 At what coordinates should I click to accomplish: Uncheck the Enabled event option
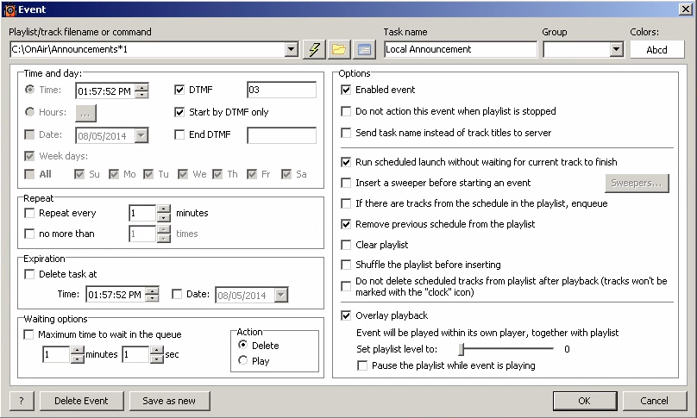[347, 90]
